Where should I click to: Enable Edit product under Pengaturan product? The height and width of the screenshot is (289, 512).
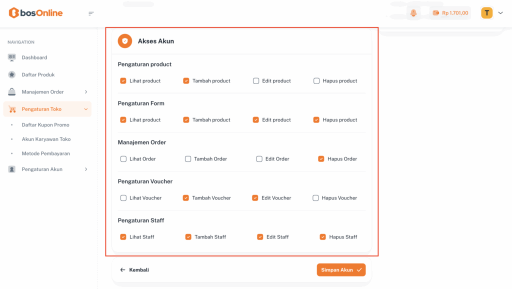256,81
